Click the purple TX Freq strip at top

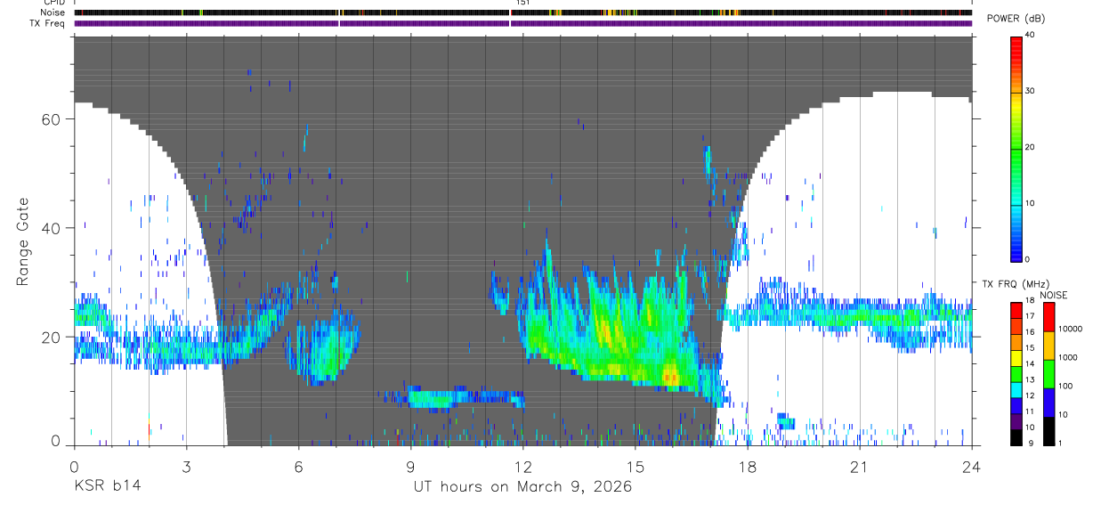point(523,23)
